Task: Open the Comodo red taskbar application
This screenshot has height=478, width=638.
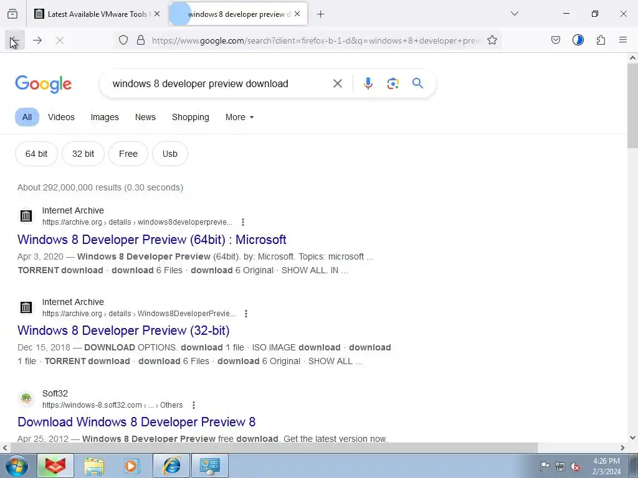Action: click(x=55, y=466)
